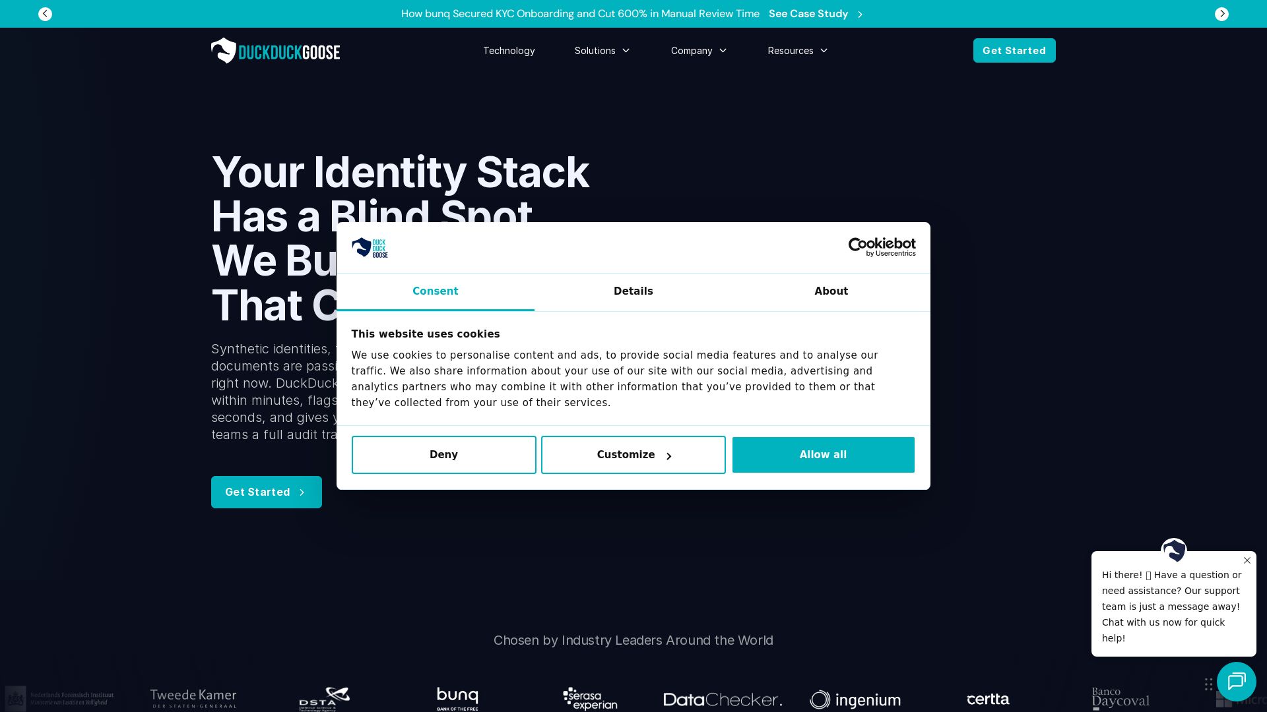The height and width of the screenshot is (712, 1267).
Task: Switch to the About tab
Action: 831,291
